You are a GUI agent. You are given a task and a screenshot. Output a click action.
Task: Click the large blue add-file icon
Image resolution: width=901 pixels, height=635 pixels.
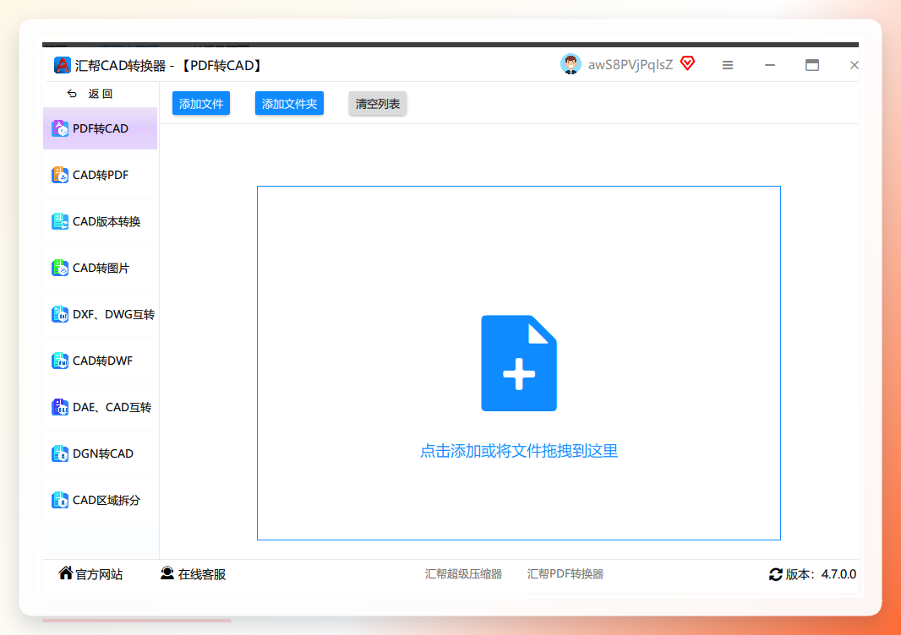click(519, 363)
